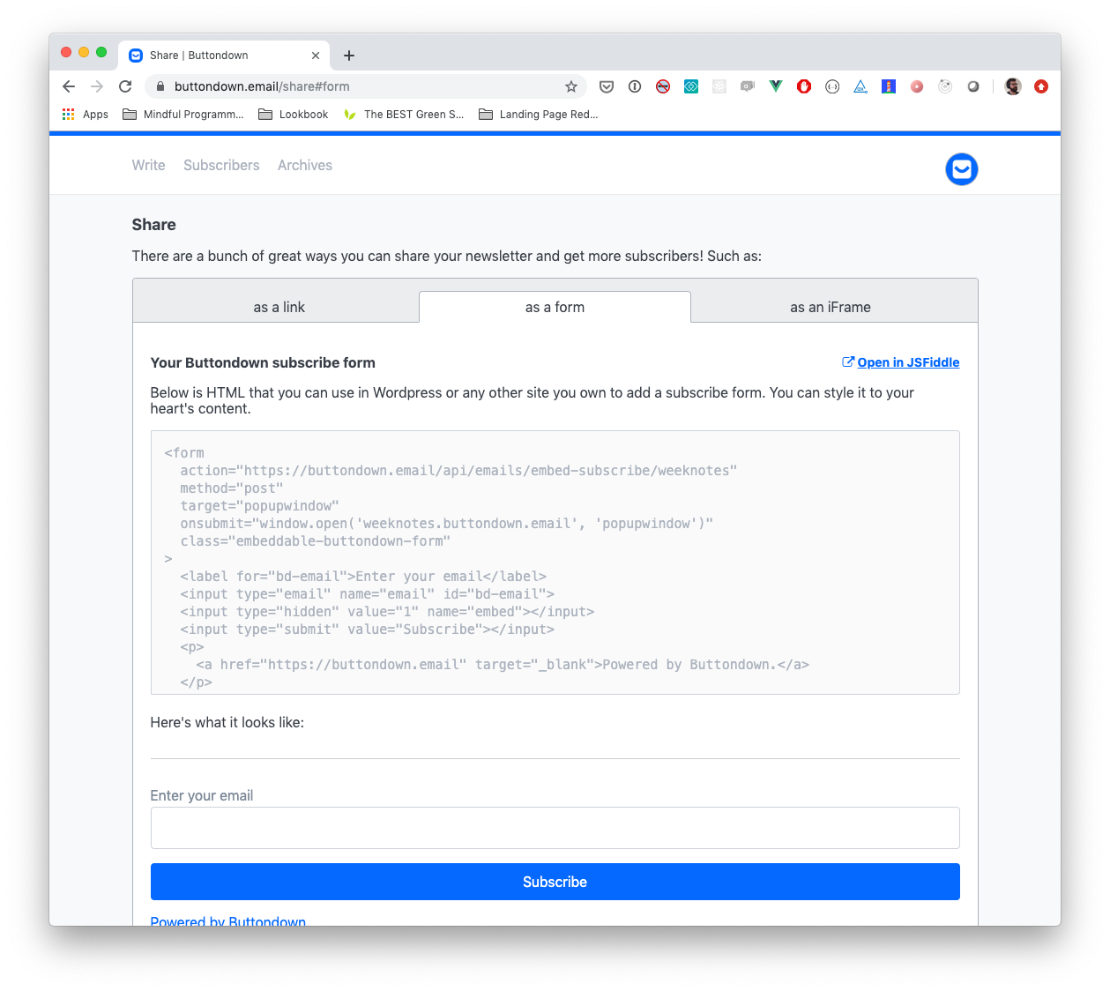This screenshot has height=991, width=1110.
Task: Click the Enter your email input field
Action: (555, 828)
